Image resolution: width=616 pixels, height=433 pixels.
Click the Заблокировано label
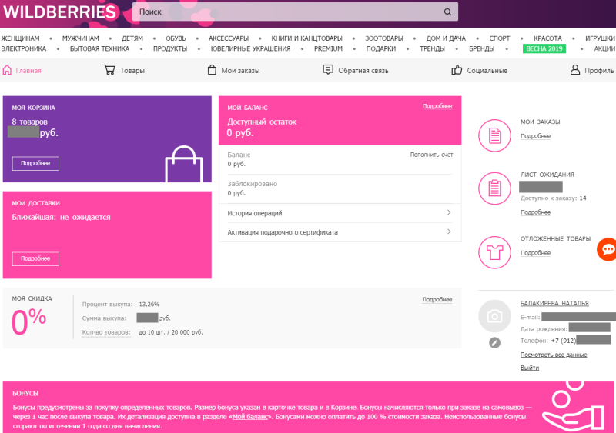pyautogui.click(x=253, y=184)
